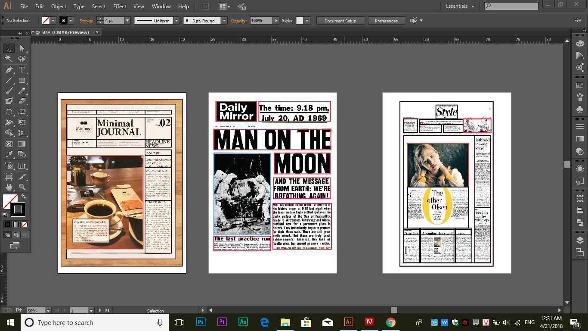Change screen mode button in Tools panel

[15, 246]
